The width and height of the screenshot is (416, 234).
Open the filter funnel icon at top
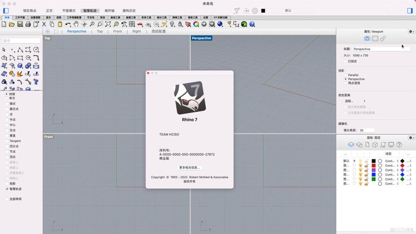click(x=237, y=11)
